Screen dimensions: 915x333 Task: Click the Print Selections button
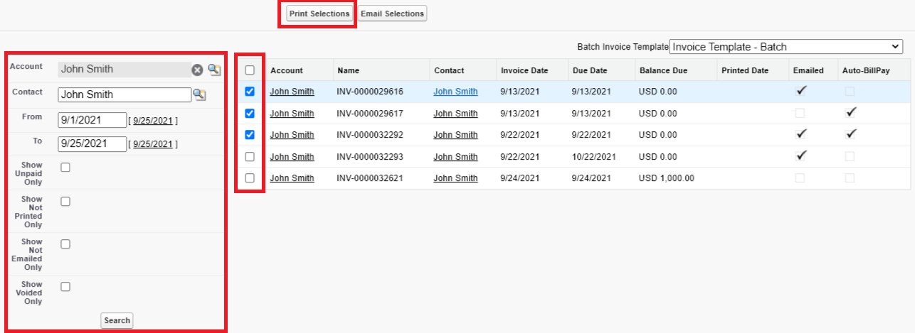click(x=319, y=13)
